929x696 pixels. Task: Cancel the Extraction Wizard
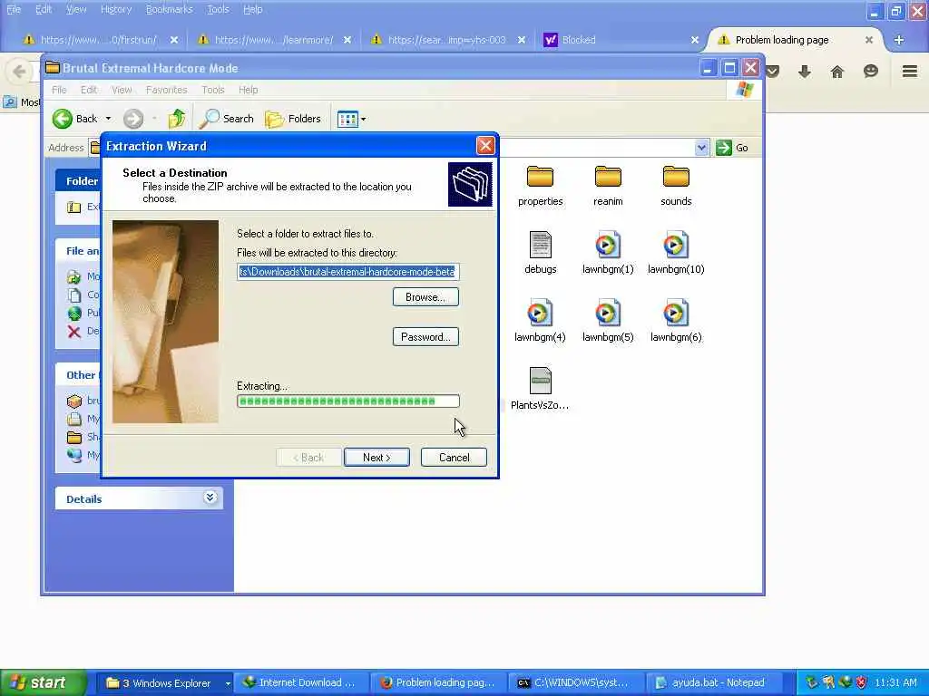click(x=454, y=458)
